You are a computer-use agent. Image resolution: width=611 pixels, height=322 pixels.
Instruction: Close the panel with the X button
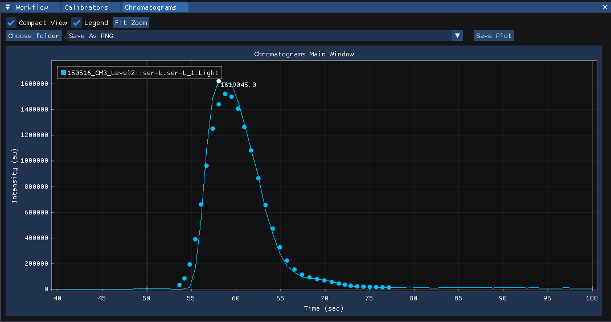point(605,7)
